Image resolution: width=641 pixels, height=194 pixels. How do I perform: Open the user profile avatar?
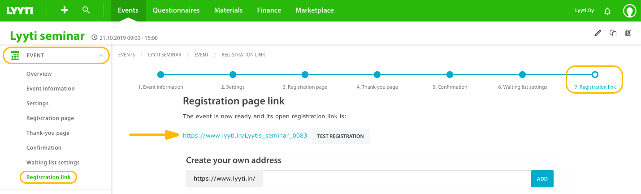point(630,11)
